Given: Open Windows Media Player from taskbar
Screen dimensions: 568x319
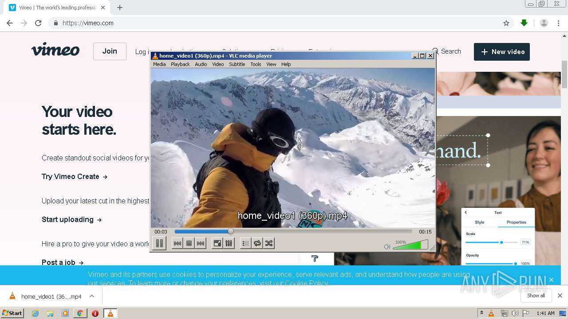Looking at the screenshot, I should (x=65, y=313).
